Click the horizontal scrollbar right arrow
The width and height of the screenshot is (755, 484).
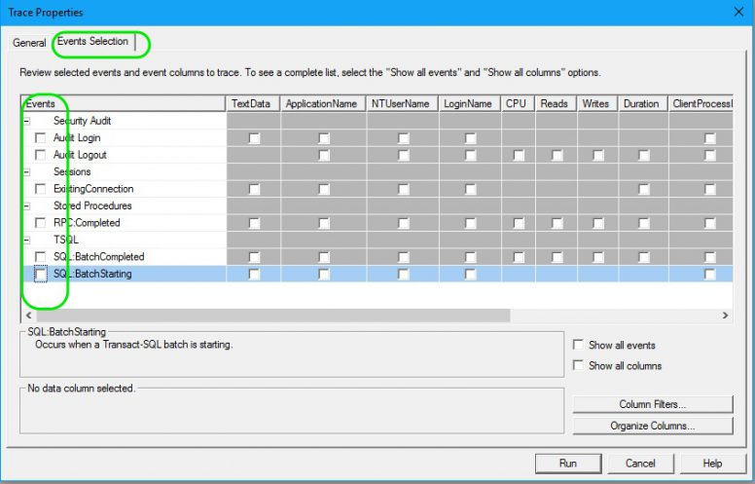pyautogui.click(x=725, y=316)
